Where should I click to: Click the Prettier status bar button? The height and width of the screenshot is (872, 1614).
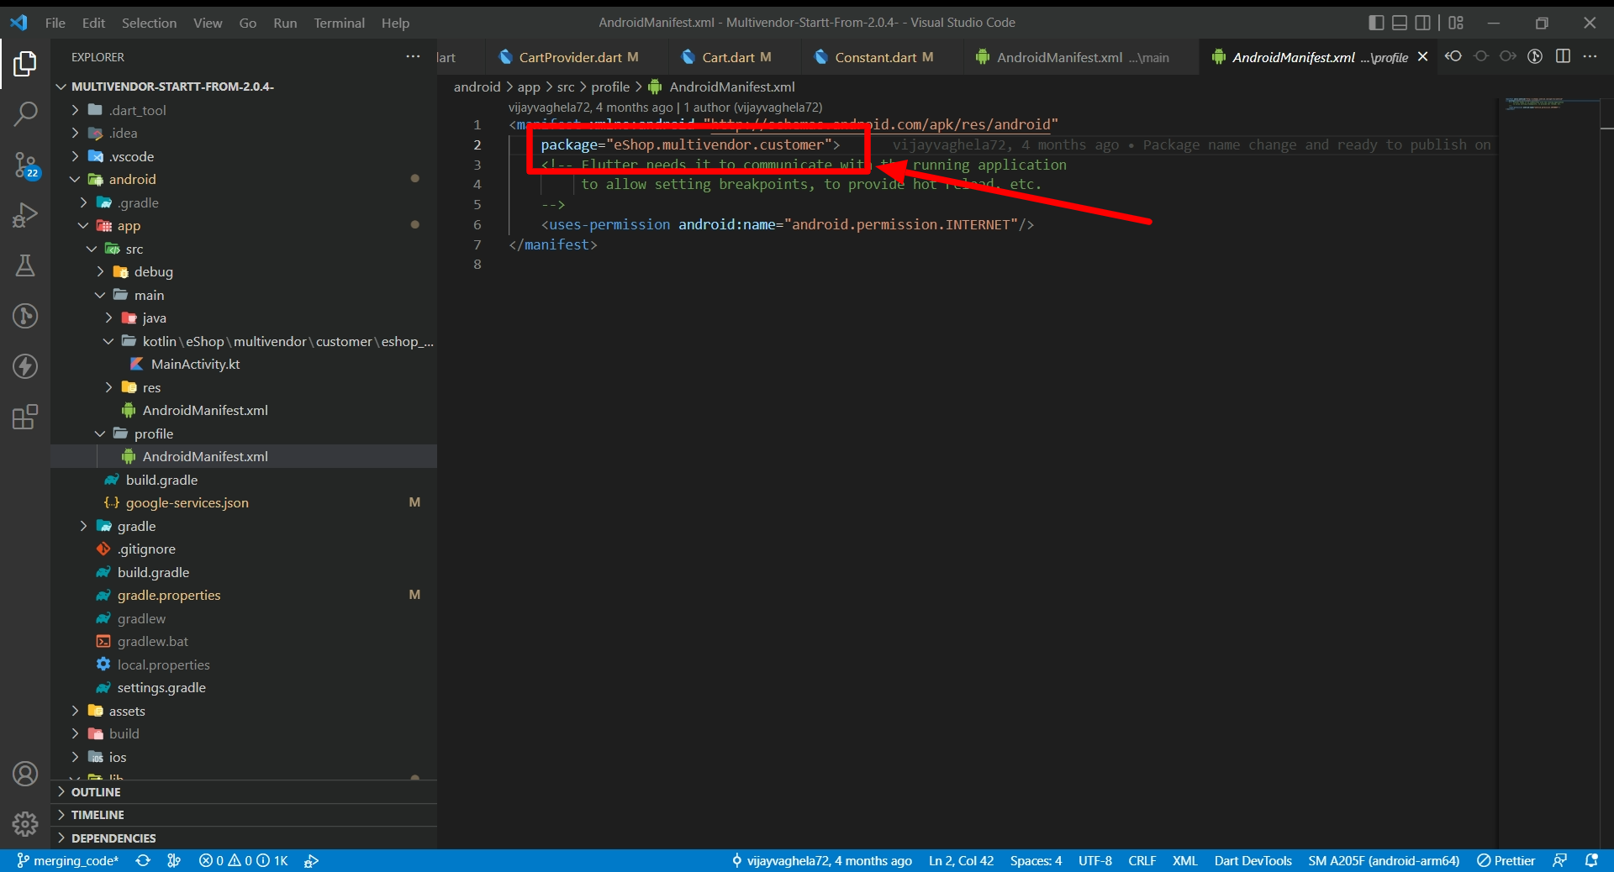pos(1506,860)
